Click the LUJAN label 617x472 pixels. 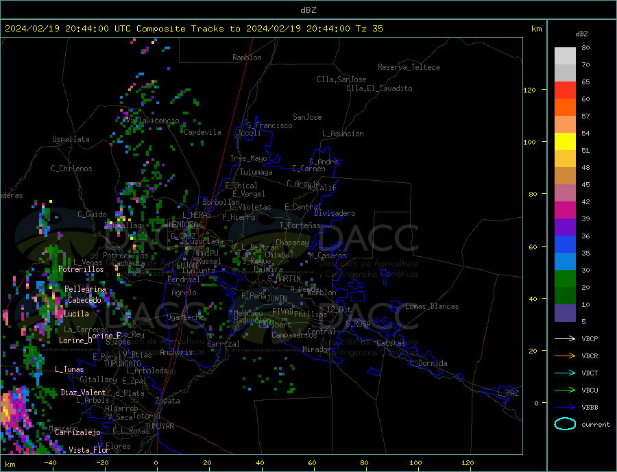(x=187, y=266)
